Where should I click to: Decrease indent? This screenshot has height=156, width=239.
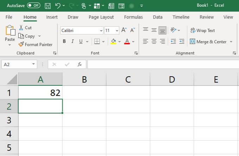[173, 41]
